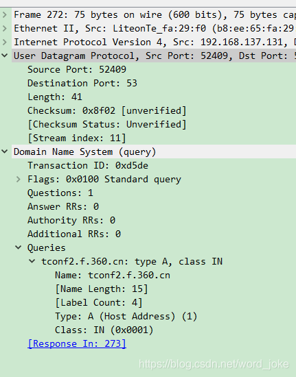Select the [Label Count: 4] row
Viewport: 296px width, 377px height.
[x=99, y=302]
